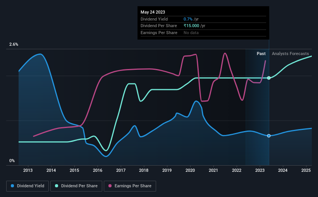The image size is (318, 197).
Task: Toggle the Earnings Per Share legend series
Action: click(130, 186)
